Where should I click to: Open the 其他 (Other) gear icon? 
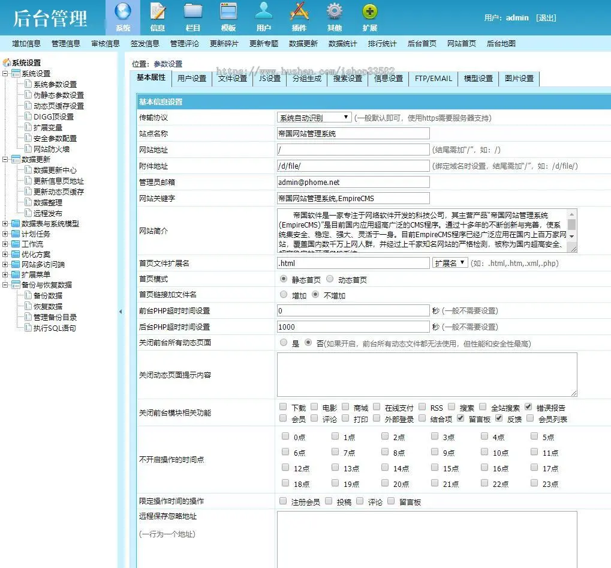point(334,17)
